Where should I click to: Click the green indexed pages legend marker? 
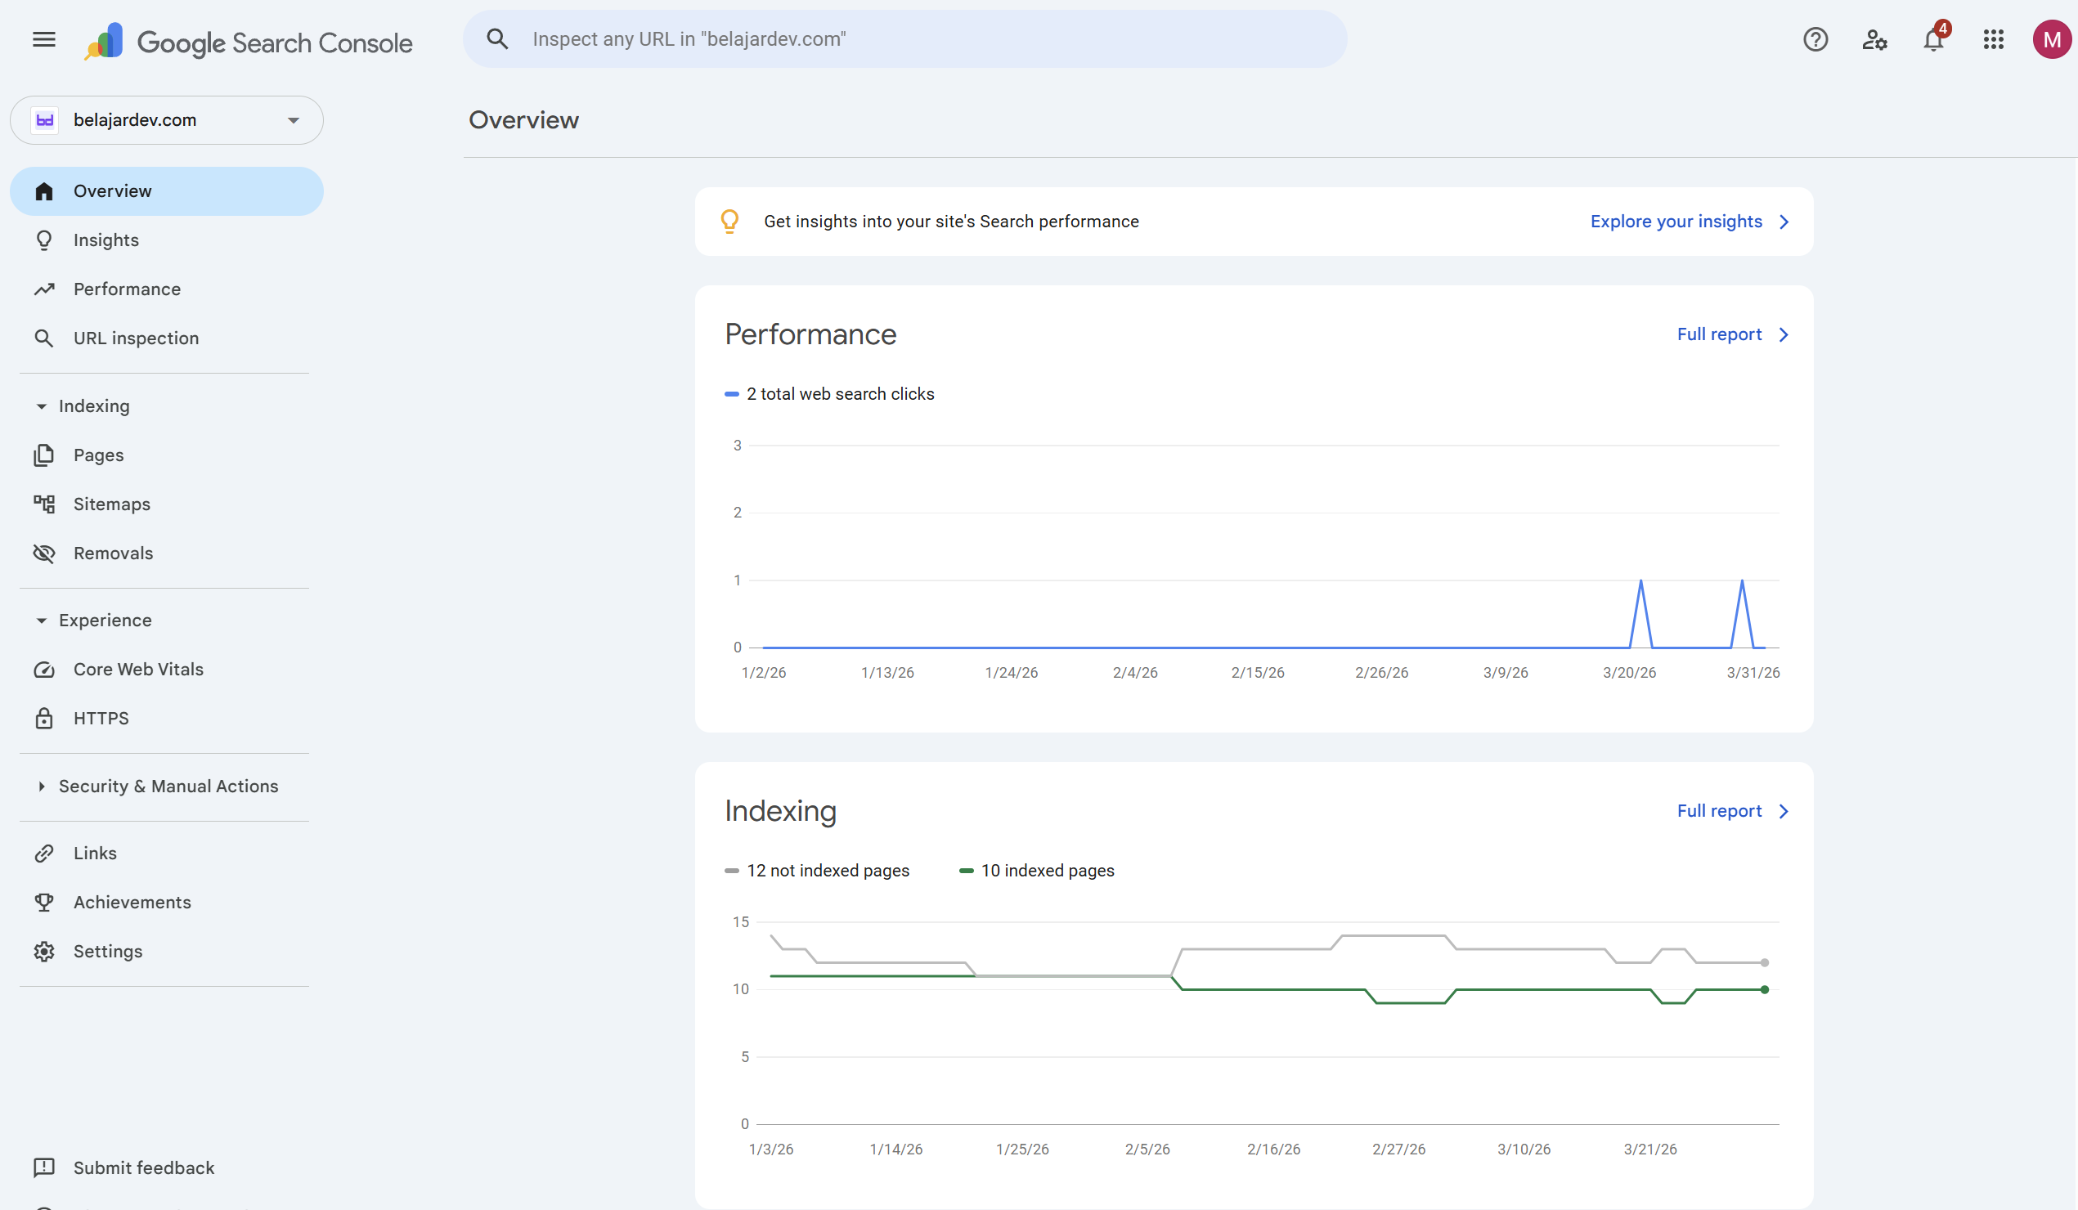pos(966,871)
